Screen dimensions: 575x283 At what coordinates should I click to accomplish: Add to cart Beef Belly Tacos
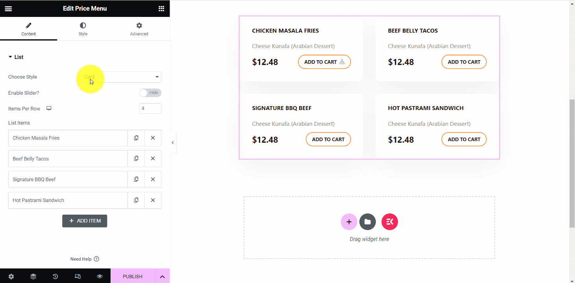tap(464, 62)
